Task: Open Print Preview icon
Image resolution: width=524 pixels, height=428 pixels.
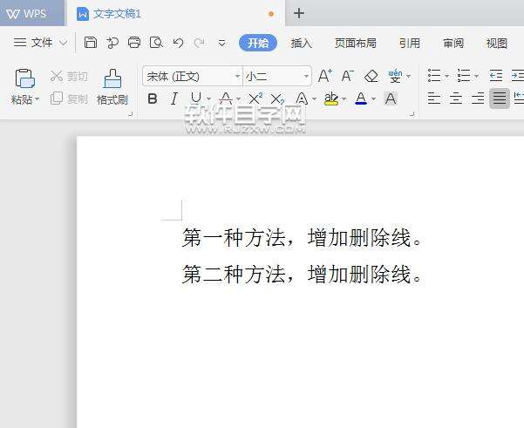Action: (156, 43)
